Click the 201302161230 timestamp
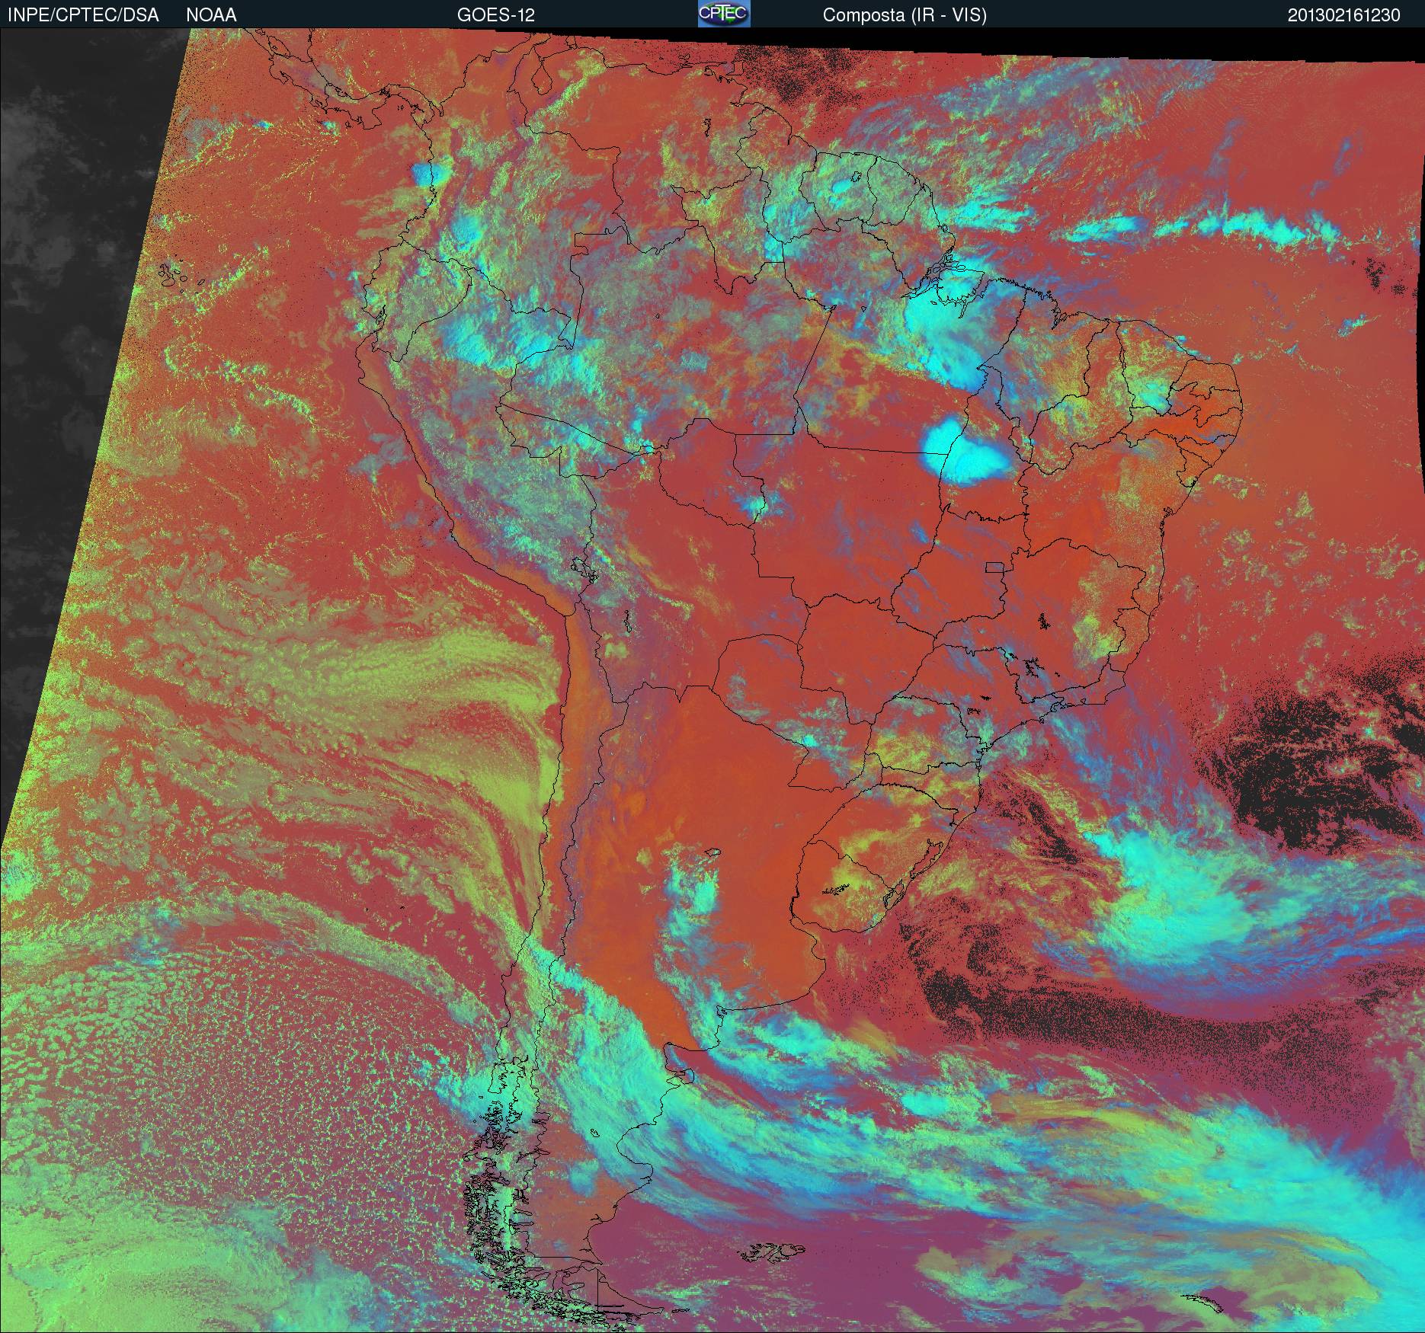Viewport: 1425px width, 1333px height. click(x=1343, y=14)
